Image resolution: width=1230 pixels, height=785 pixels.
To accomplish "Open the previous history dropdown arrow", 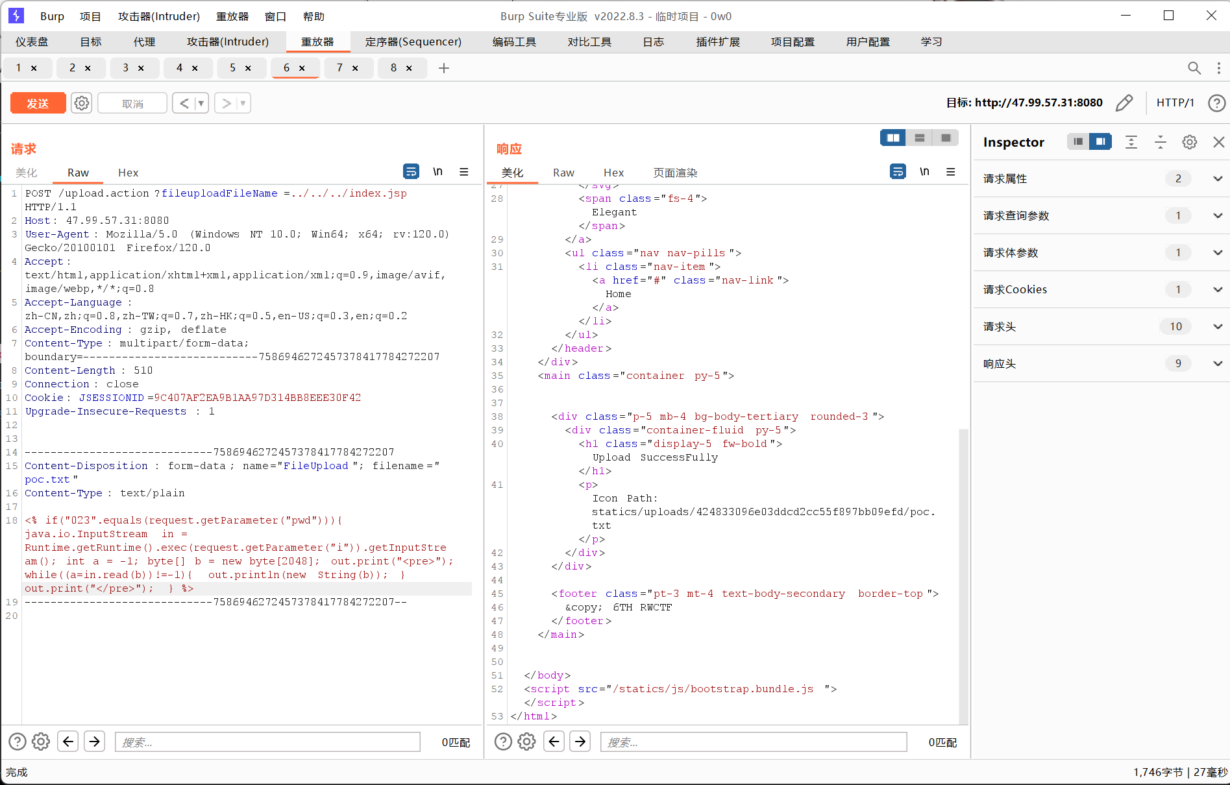I will pyautogui.click(x=201, y=103).
